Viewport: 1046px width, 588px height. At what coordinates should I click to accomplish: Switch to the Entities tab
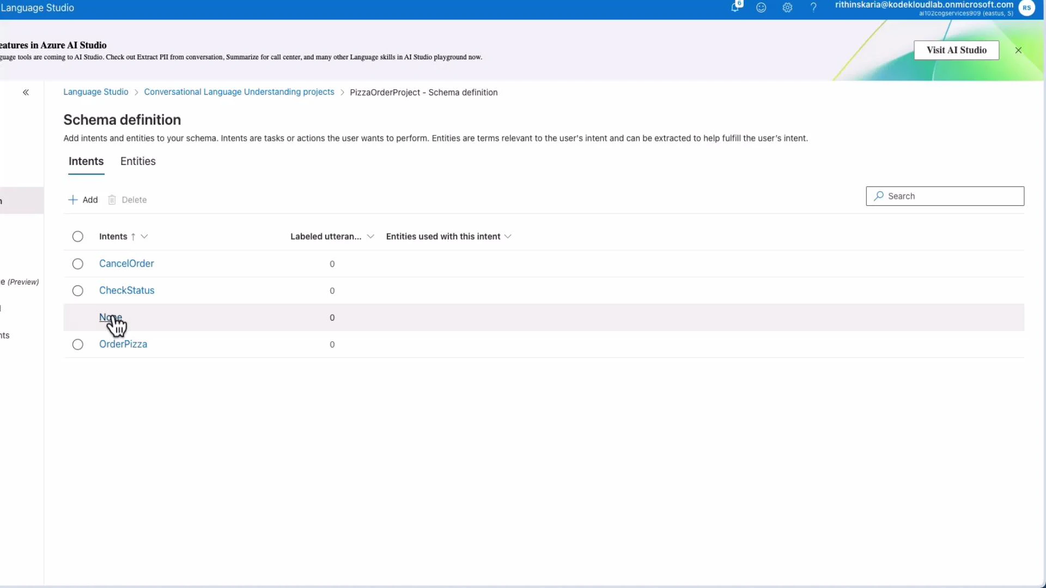(138, 161)
